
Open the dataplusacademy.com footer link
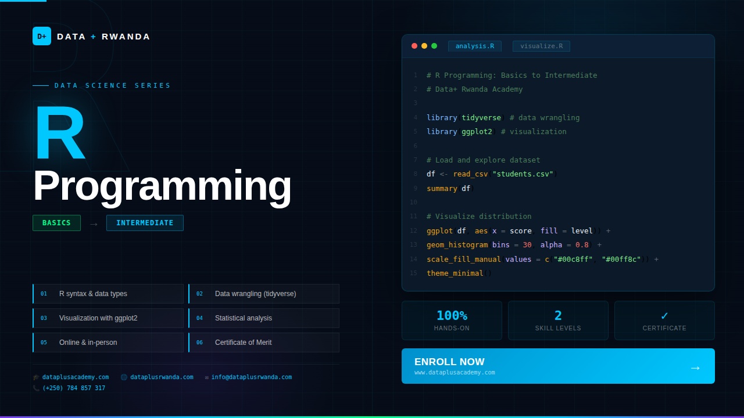(x=76, y=377)
